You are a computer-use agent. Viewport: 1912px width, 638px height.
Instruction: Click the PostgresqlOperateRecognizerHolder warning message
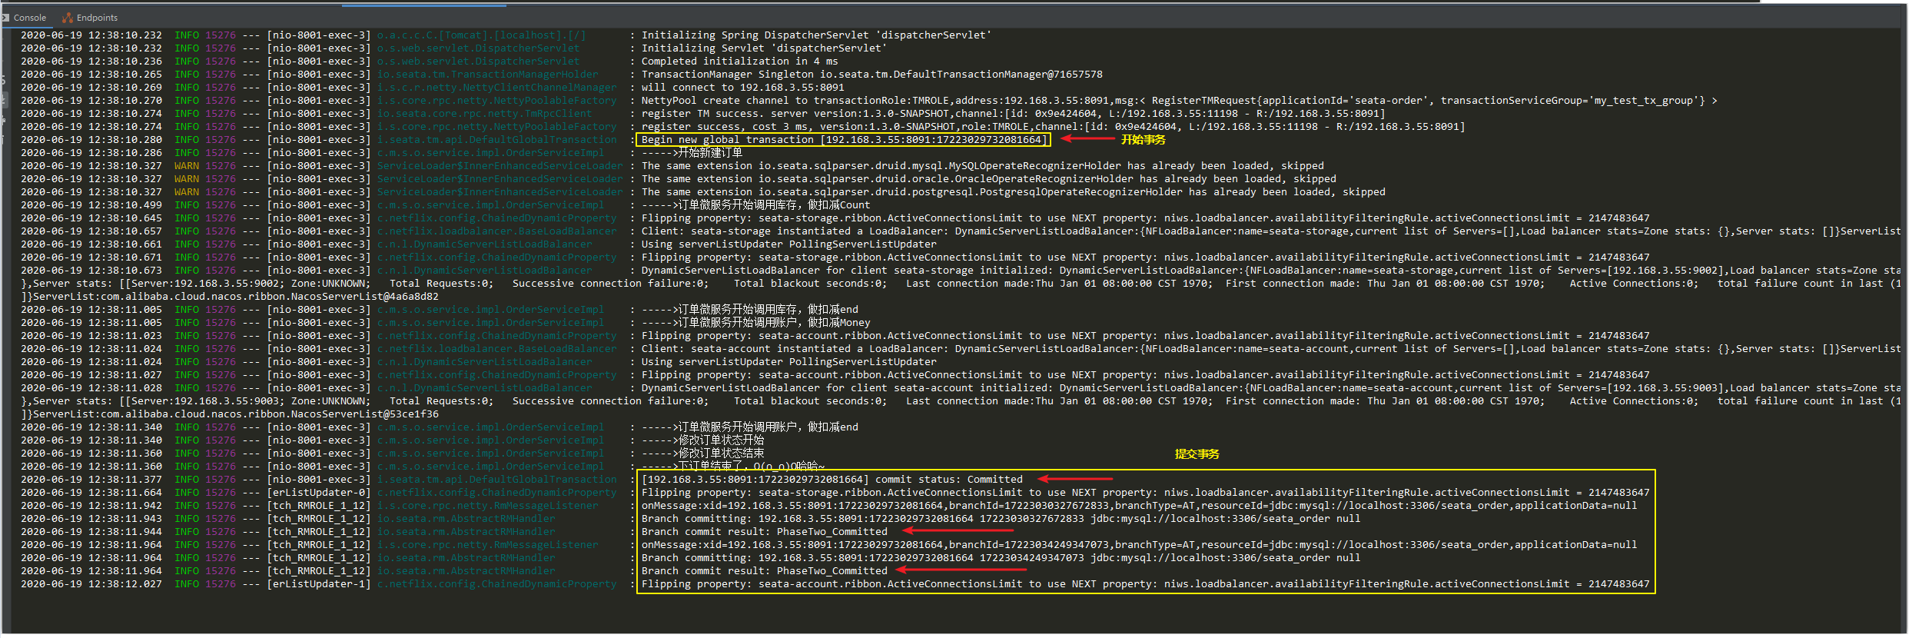(1014, 192)
